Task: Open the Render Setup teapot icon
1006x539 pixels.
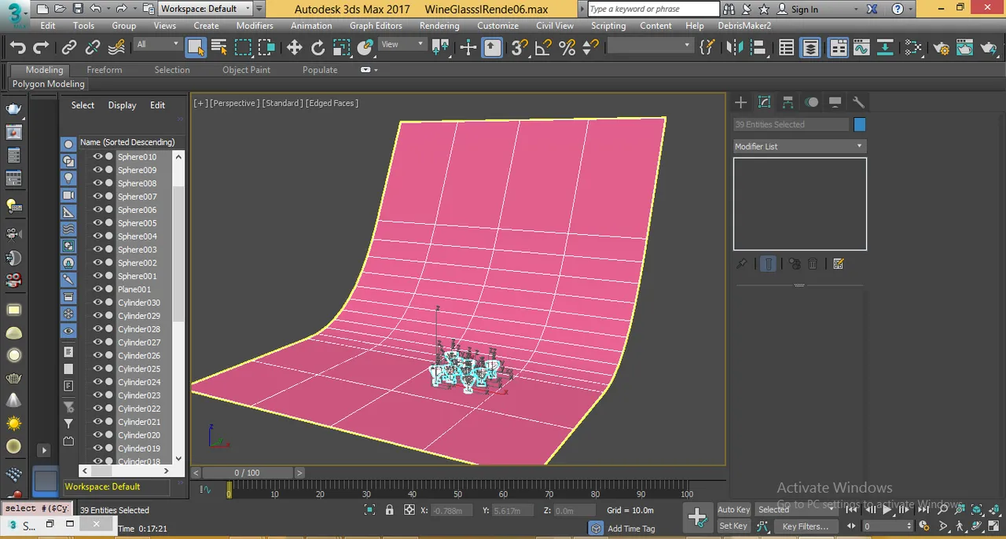Action: click(942, 48)
